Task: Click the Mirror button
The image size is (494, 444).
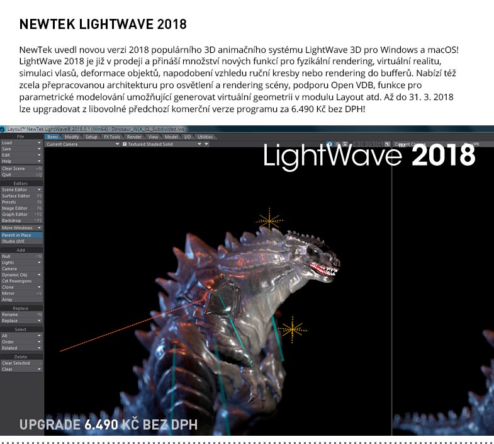Action: click(21, 293)
